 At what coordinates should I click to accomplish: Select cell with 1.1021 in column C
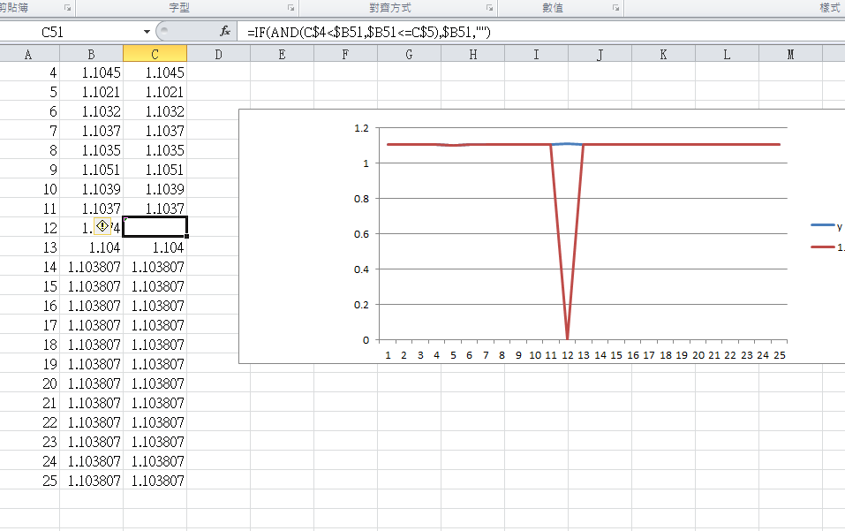[x=155, y=92]
